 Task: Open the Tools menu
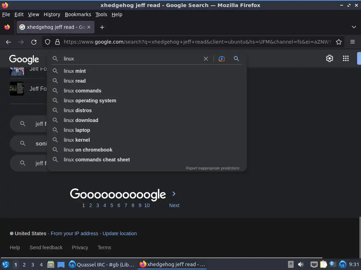101,14
